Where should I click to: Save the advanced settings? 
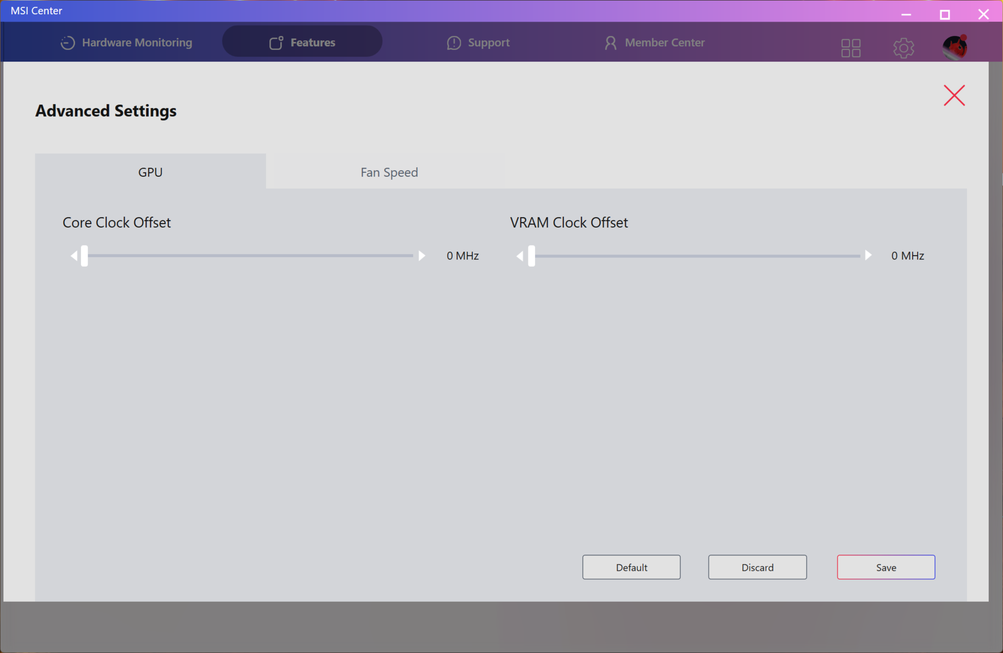point(885,568)
